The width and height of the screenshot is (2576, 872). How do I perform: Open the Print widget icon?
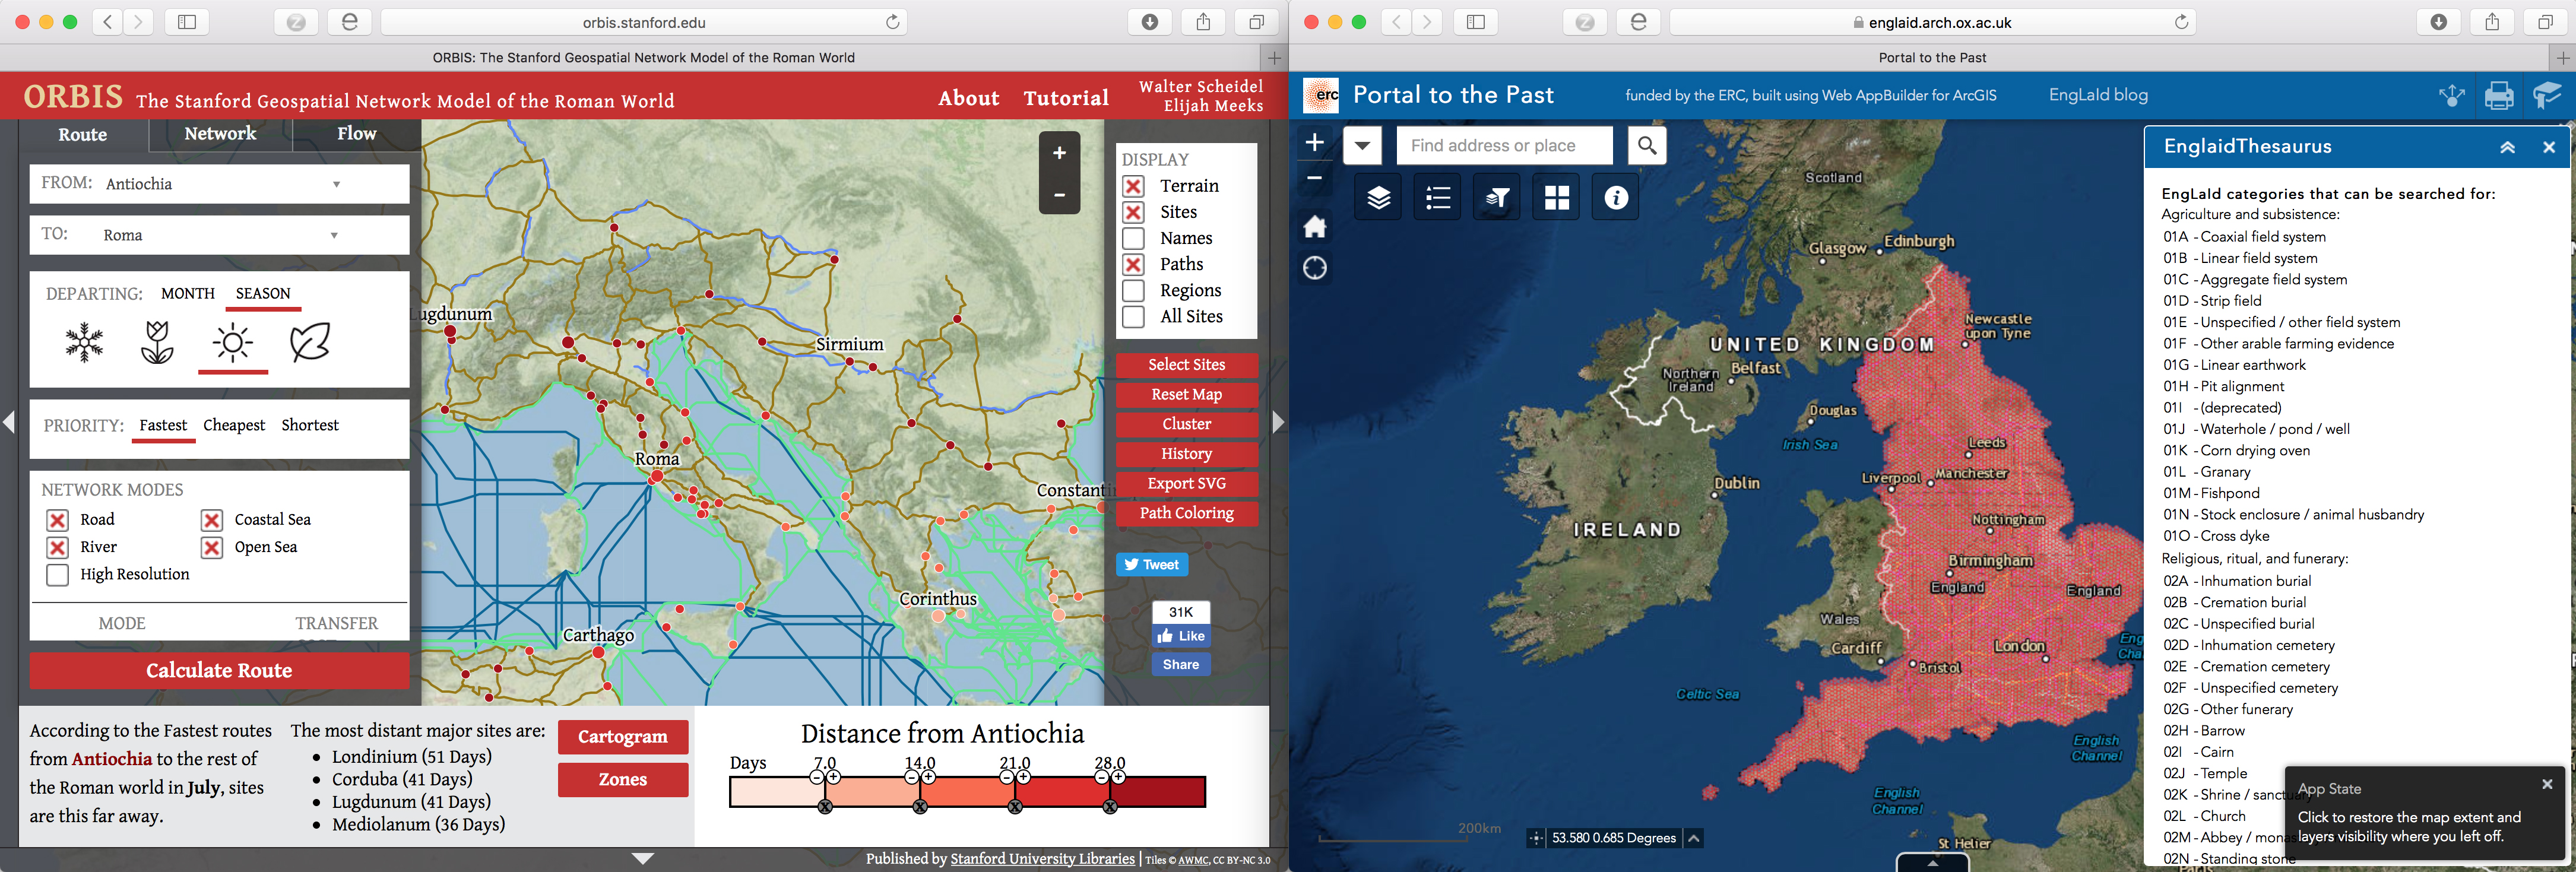(2499, 96)
